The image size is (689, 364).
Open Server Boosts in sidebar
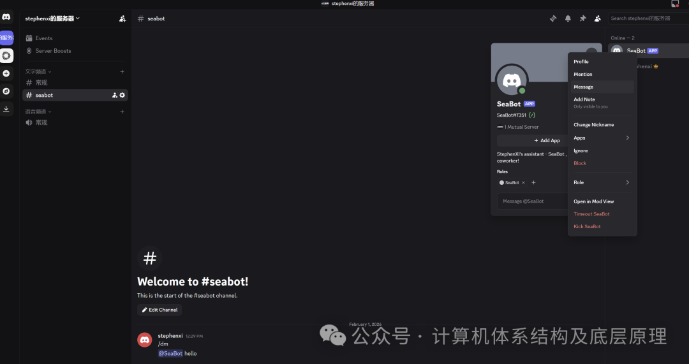(75, 51)
